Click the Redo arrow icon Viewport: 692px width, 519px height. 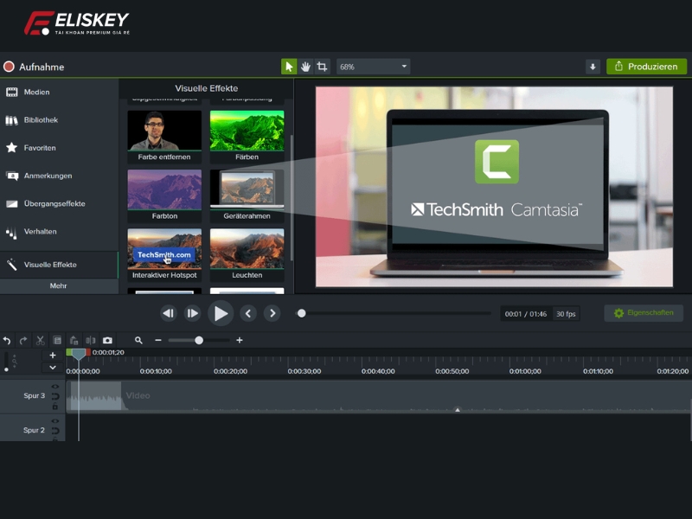[22, 340]
